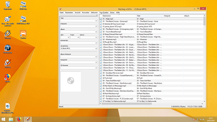Click the file icon of 01 - High.mp3
The height and width of the screenshot is (122, 217).
(101, 19)
